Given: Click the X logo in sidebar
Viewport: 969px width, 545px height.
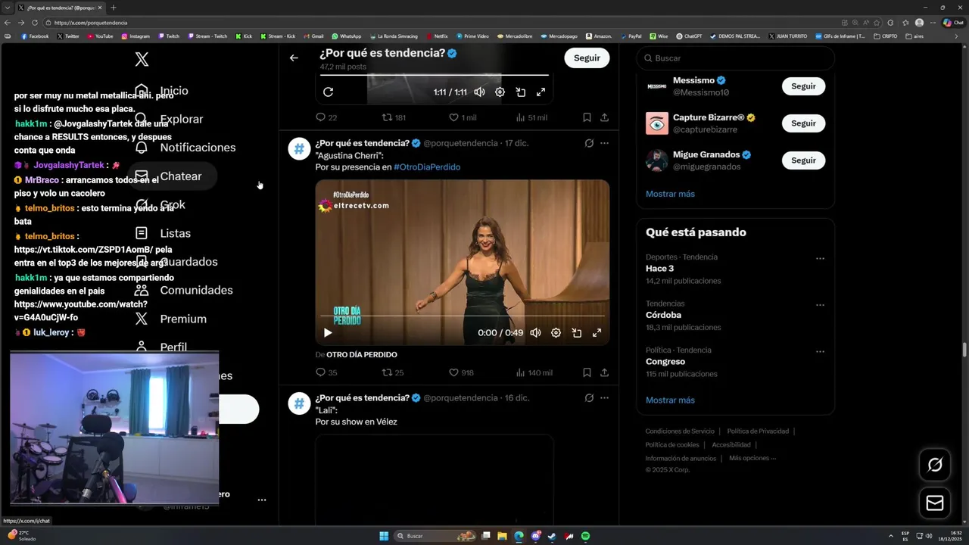Looking at the screenshot, I should click(x=142, y=59).
